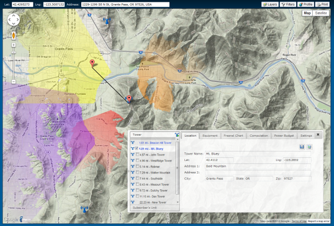Click the top Address search field
Viewport: 334px width, 226px height.
125,4
